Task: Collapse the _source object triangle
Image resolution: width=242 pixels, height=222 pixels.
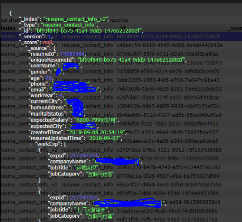Action: pos(21,49)
